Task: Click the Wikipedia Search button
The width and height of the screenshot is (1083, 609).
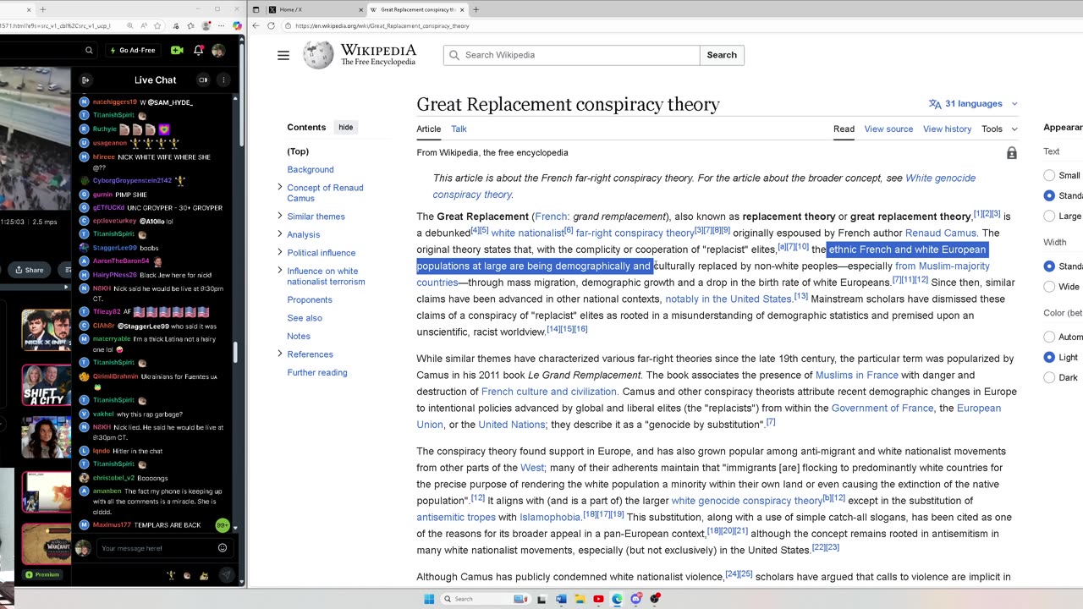Action: click(722, 55)
